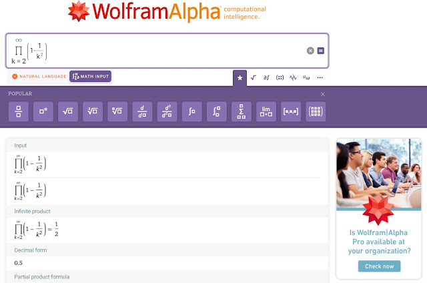The image size is (427, 283).
Task: Clear the query with the X icon
Action: (310, 51)
